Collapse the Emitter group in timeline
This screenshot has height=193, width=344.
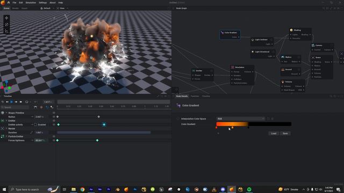coord(6,121)
